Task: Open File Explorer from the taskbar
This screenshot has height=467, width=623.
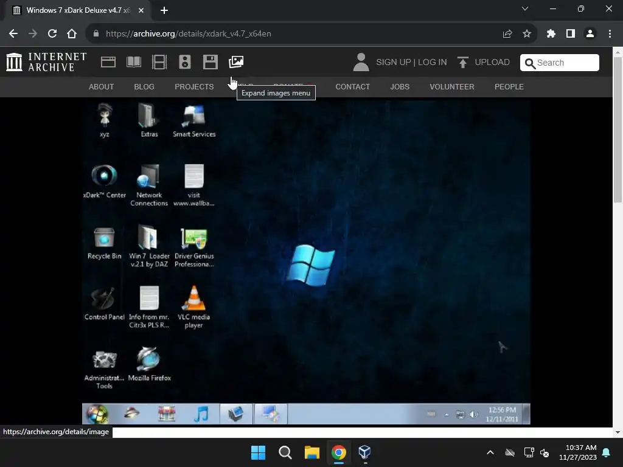Action: pos(312,452)
